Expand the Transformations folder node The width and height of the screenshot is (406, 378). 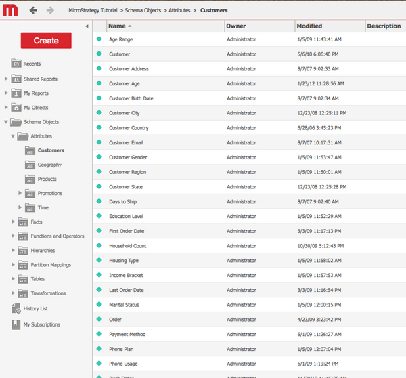[x=13, y=293]
